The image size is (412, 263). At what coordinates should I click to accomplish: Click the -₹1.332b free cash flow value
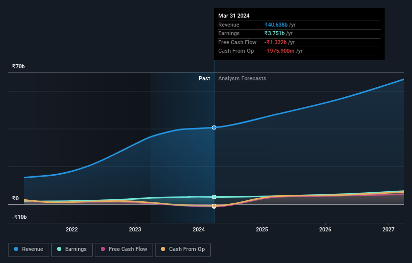point(276,42)
